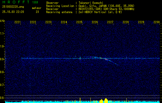The width and height of the screenshot is (162, 103).
Task: Click the 2222 time axis label
Action: [x=33, y=22]
